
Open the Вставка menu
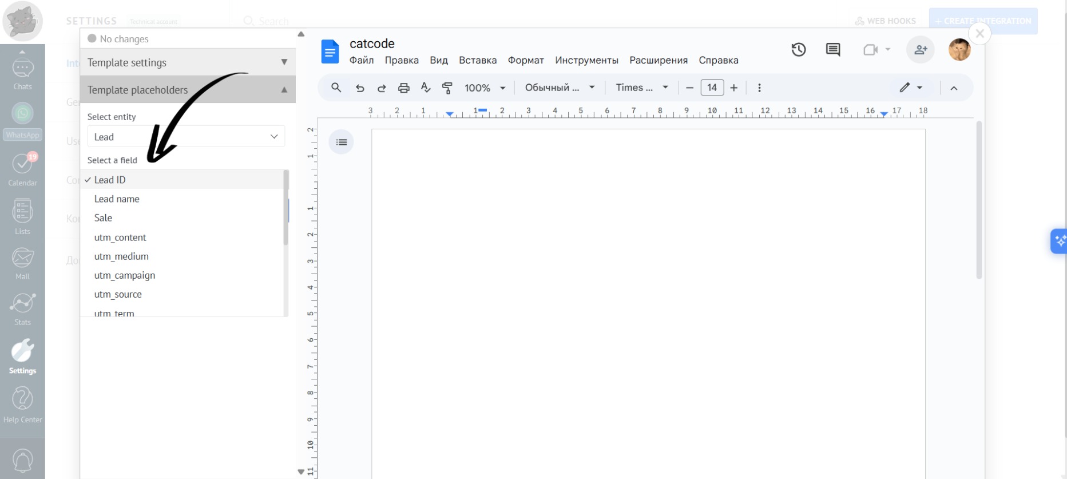click(477, 60)
